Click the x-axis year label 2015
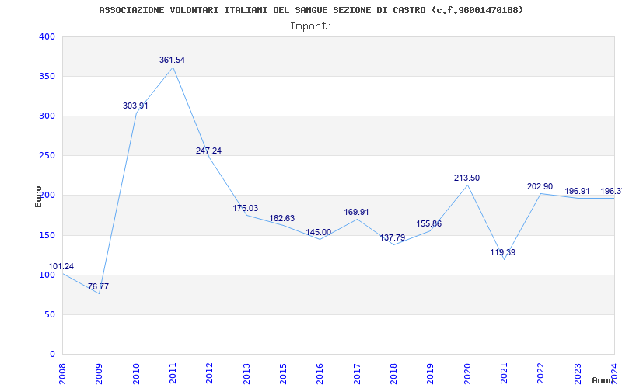The width and height of the screenshot is (622, 388). point(283,374)
